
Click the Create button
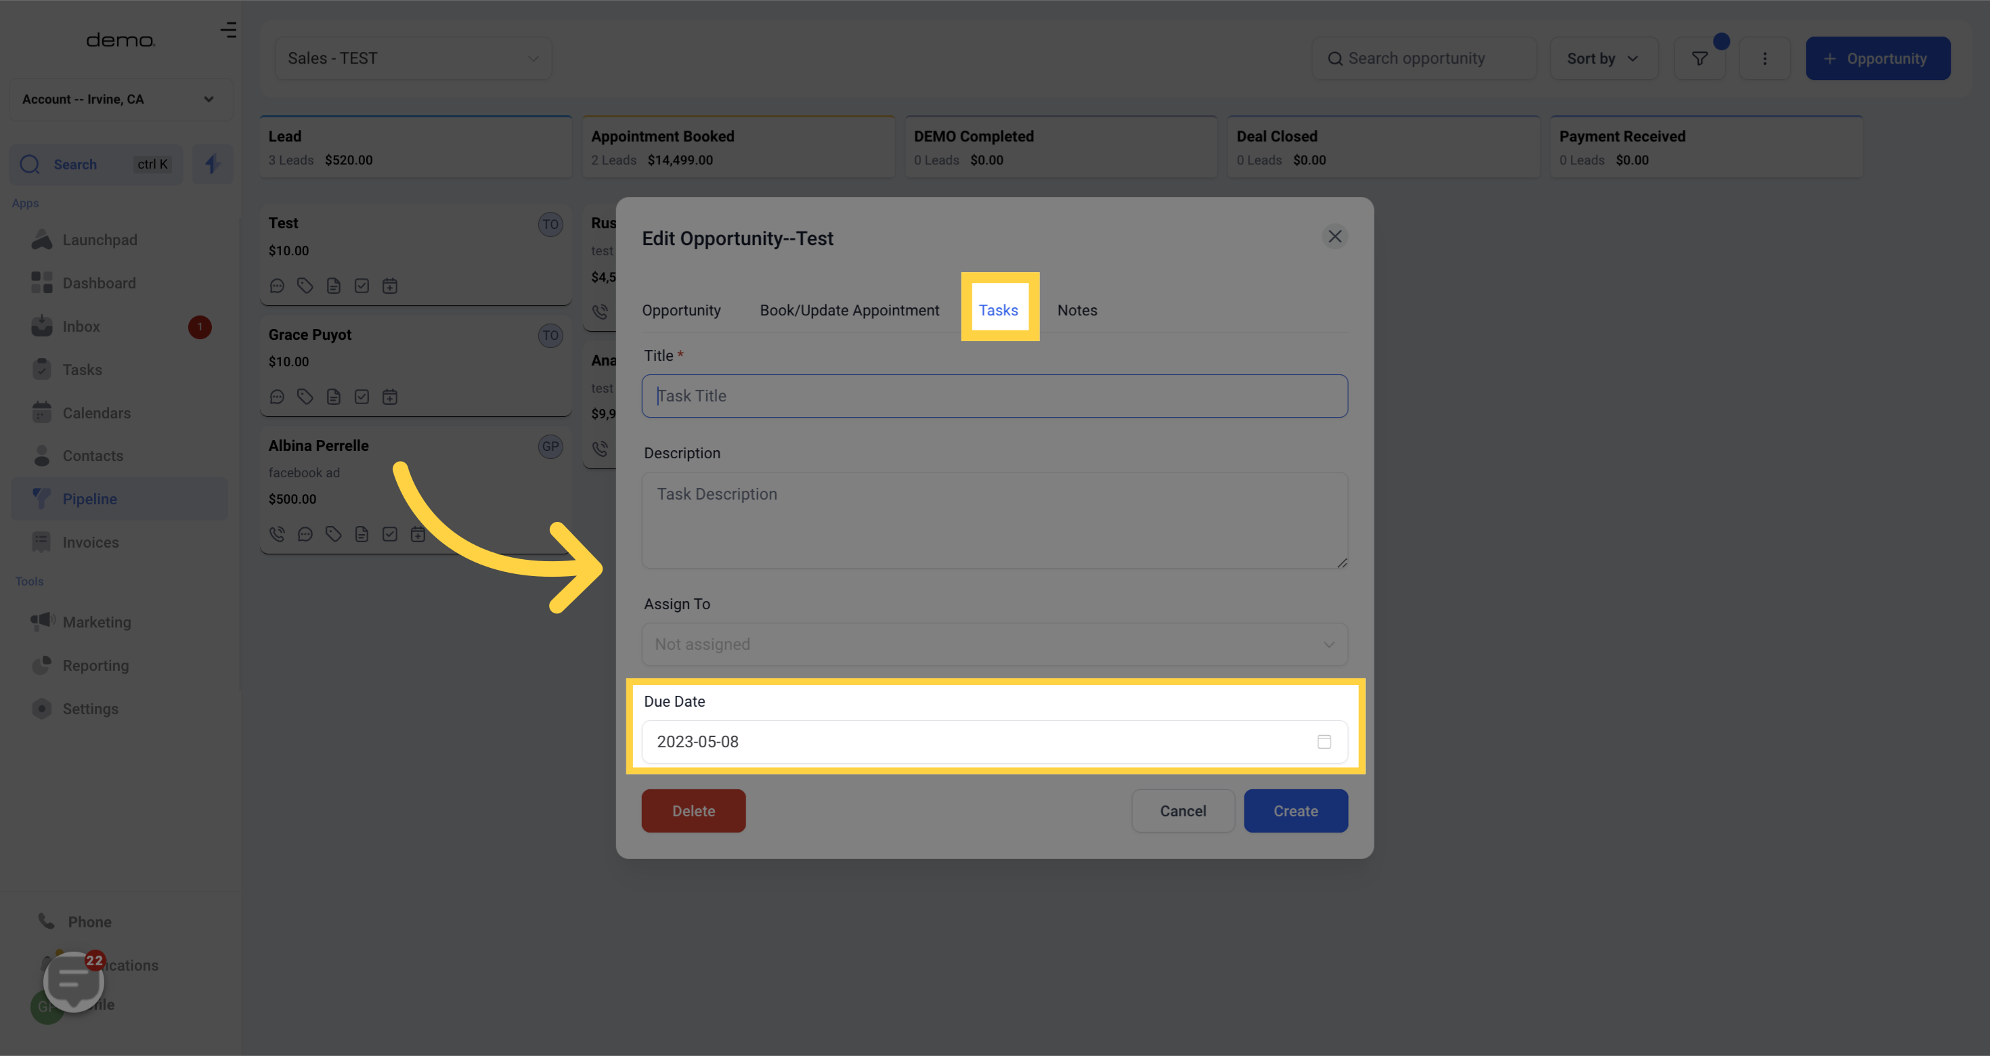point(1295,811)
